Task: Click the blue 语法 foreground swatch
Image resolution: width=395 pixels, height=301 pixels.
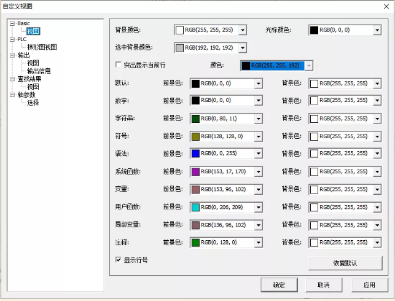Action: (195, 154)
